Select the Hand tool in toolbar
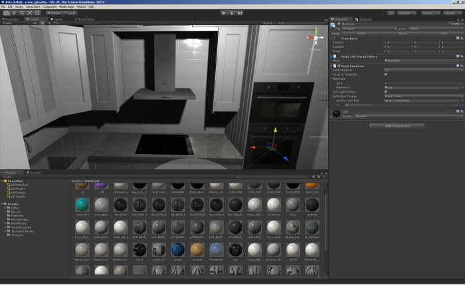This screenshot has height=285, width=465. tap(6, 13)
